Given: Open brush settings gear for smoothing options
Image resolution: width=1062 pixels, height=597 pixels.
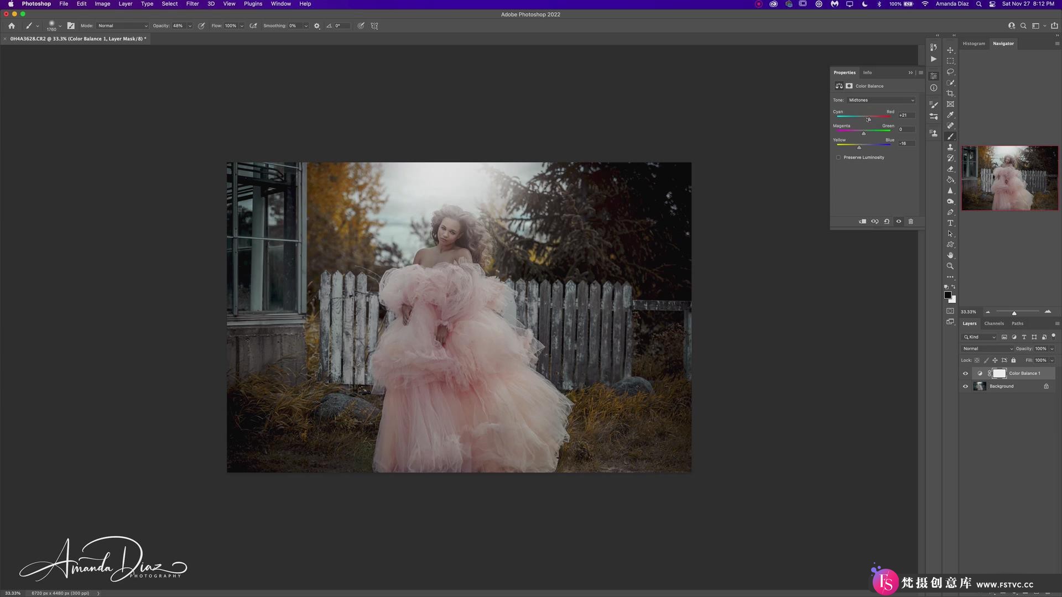Looking at the screenshot, I should click(317, 26).
